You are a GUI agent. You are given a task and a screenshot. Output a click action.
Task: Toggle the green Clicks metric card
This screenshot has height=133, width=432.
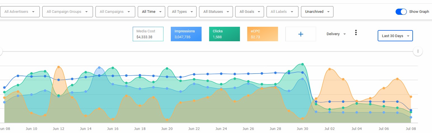tap(224, 34)
